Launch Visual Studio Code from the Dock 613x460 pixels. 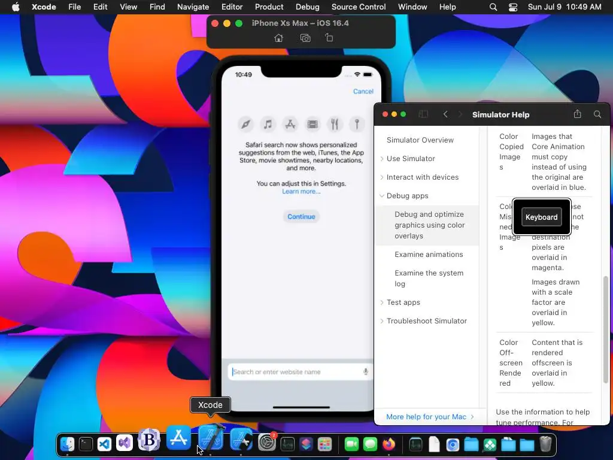(x=104, y=444)
